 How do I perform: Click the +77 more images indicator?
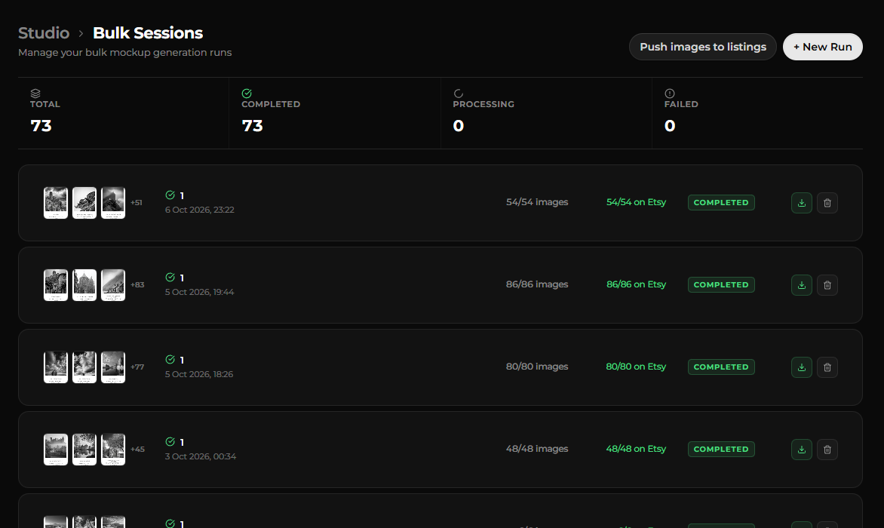pyautogui.click(x=137, y=367)
